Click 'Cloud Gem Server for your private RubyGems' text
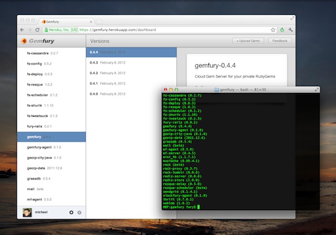The width and height of the screenshot is (336, 235). [x=235, y=77]
